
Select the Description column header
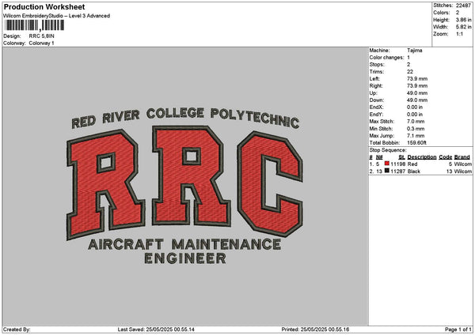421,157
